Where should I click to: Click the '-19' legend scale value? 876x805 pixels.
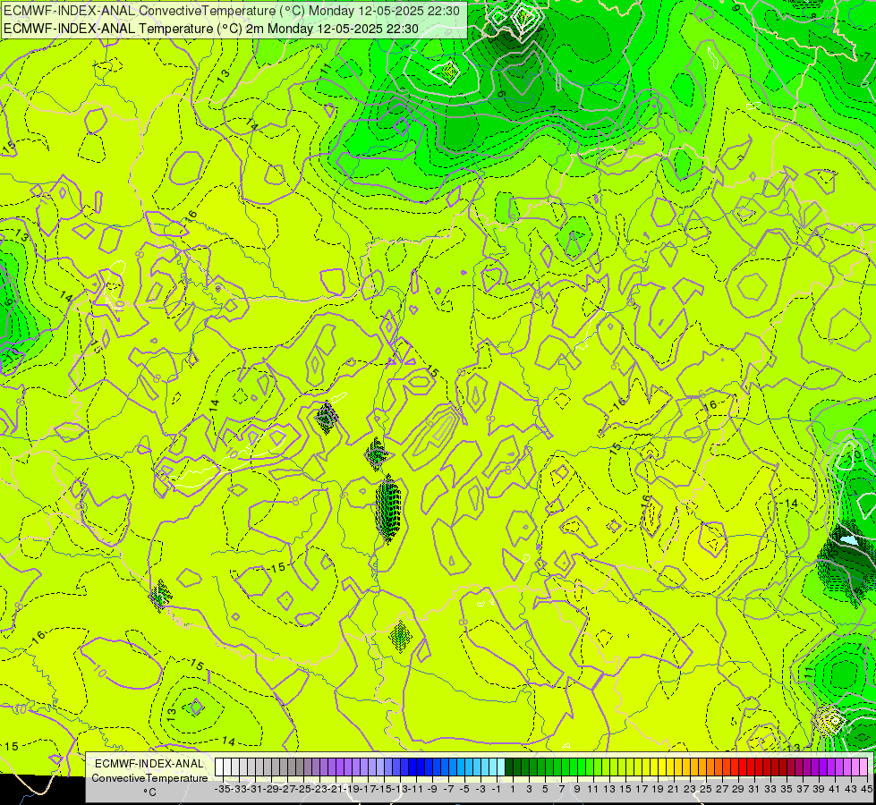(x=352, y=789)
